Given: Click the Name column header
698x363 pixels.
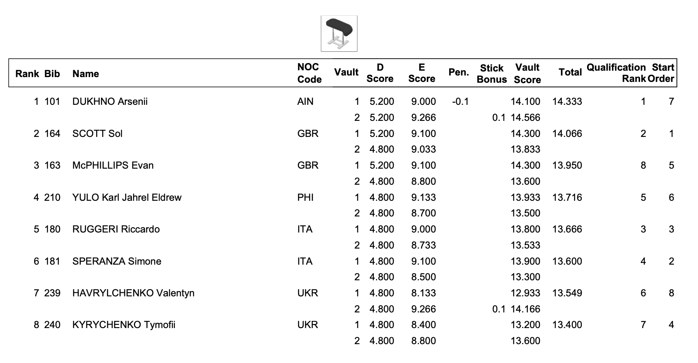Looking at the screenshot, I should (86, 74).
